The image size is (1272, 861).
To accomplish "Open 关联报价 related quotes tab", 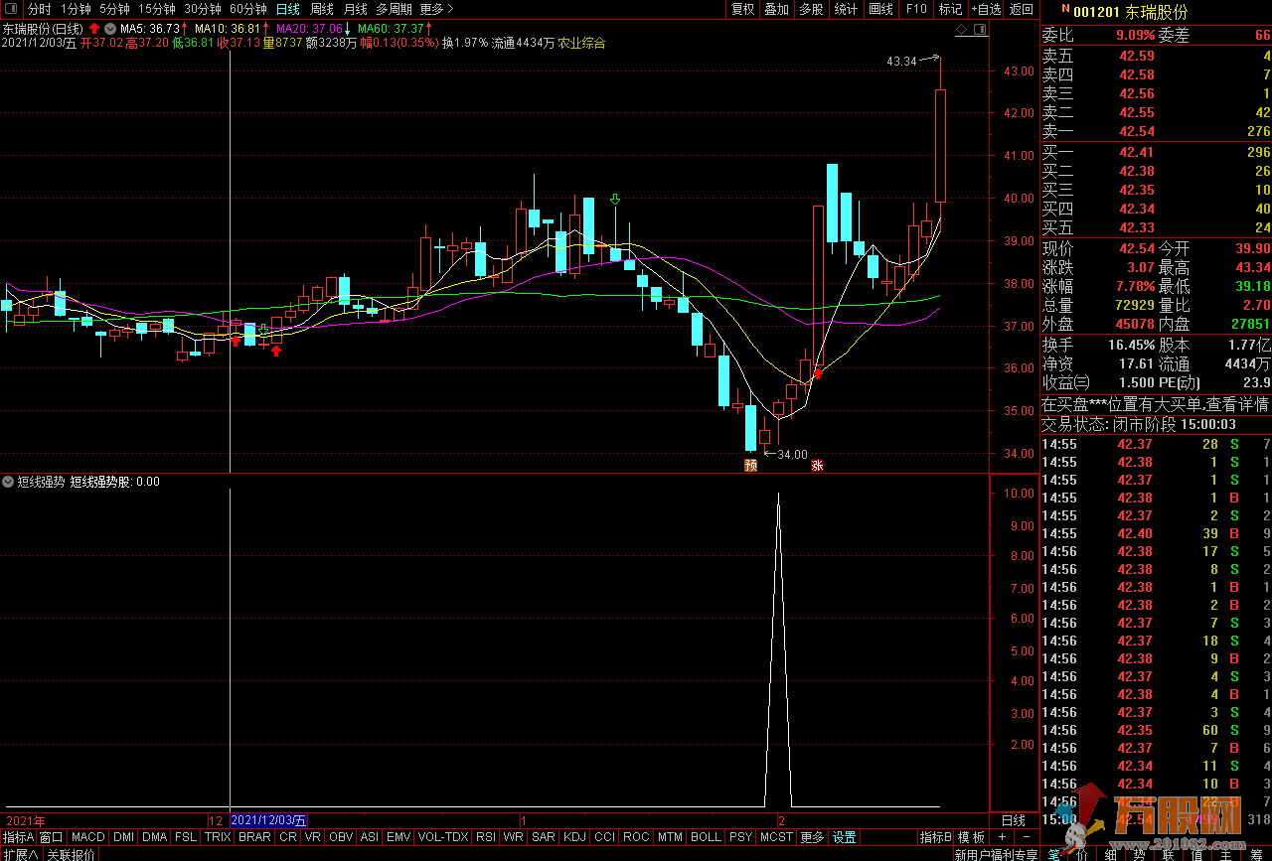I will tap(71, 854).
